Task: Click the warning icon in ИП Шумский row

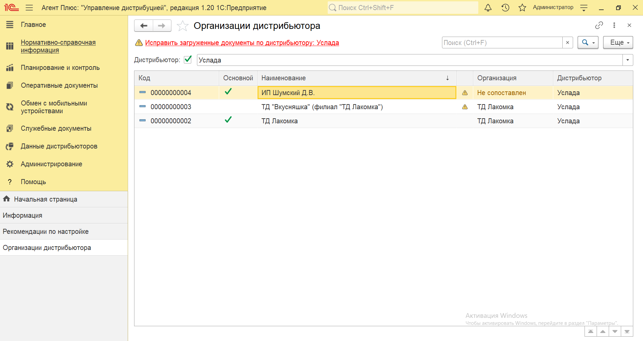Action: (x=465, y=93)
